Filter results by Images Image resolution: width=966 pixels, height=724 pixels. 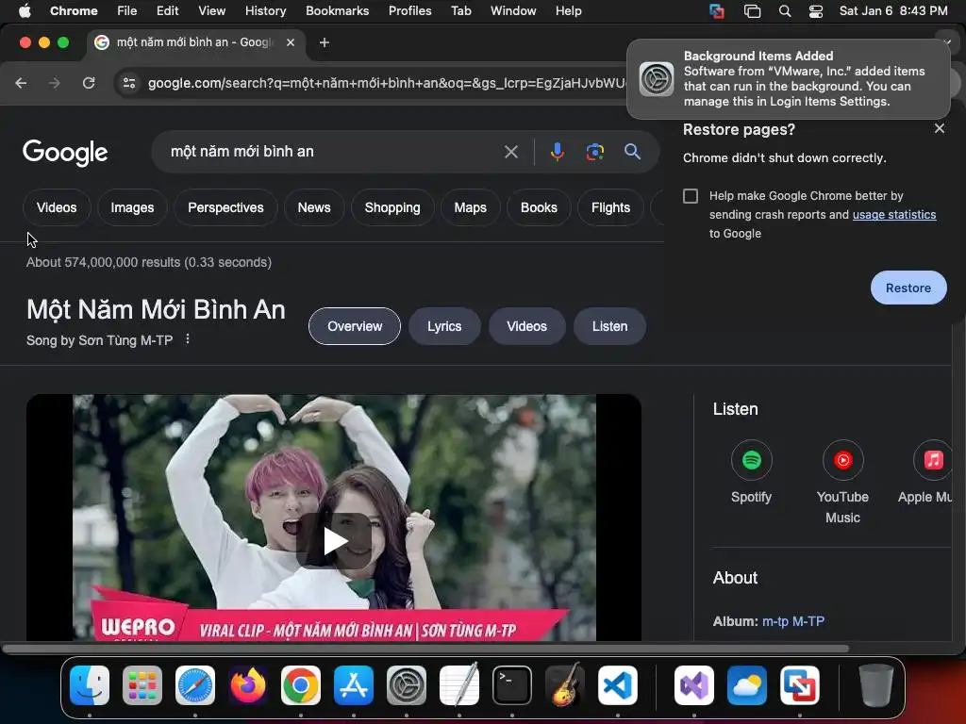point(132,207)
